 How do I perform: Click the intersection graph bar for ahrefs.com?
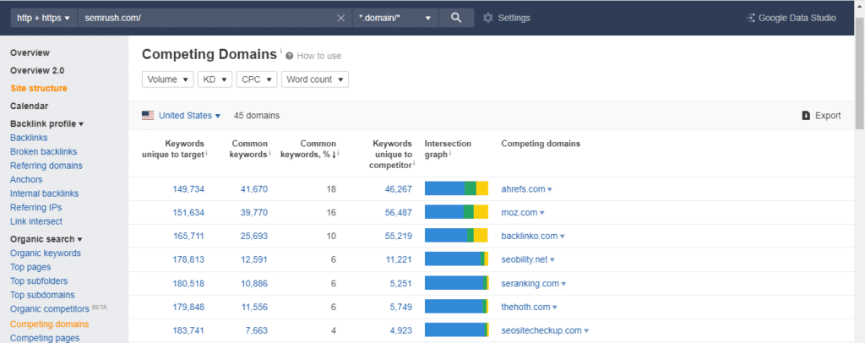click(x=456, y=188)
